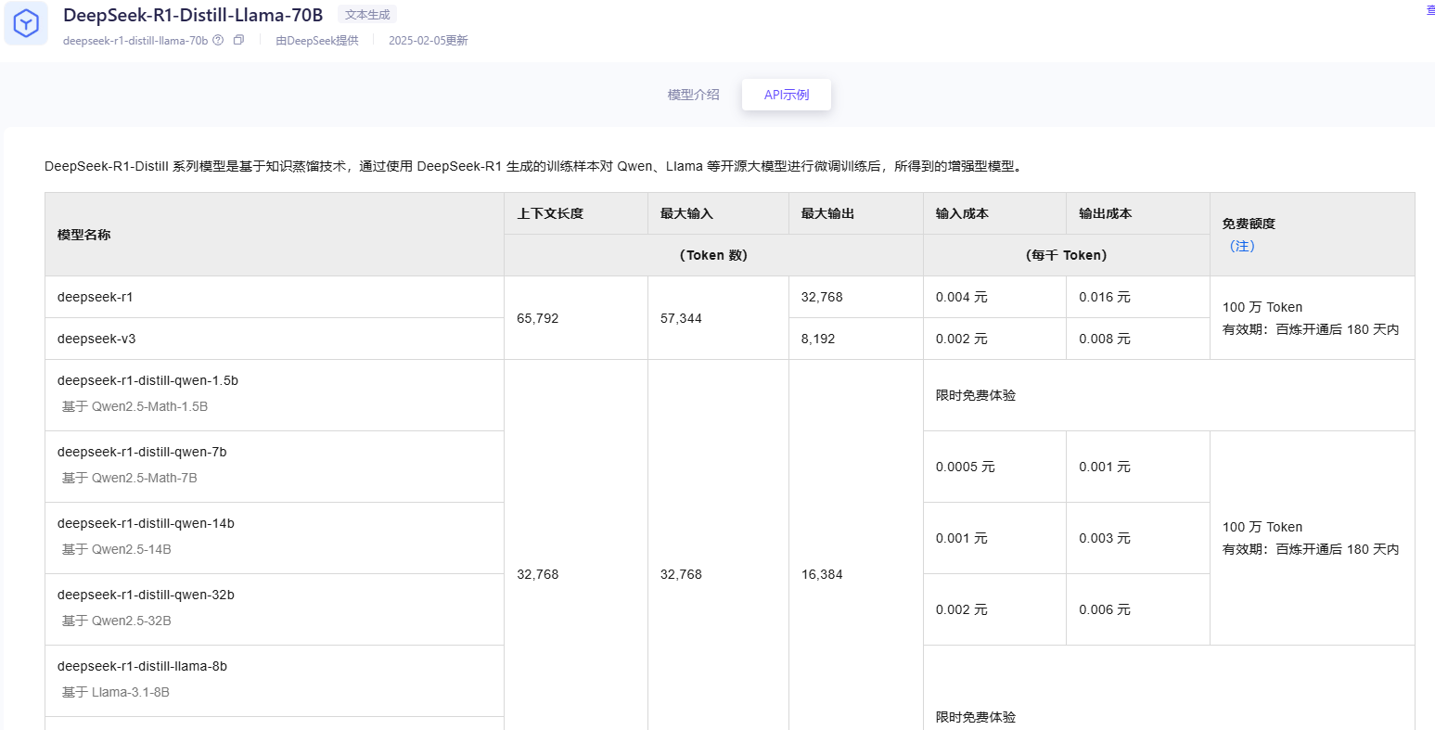
Task: Click the 57,344 max input cell
Action: pos(718,318)
